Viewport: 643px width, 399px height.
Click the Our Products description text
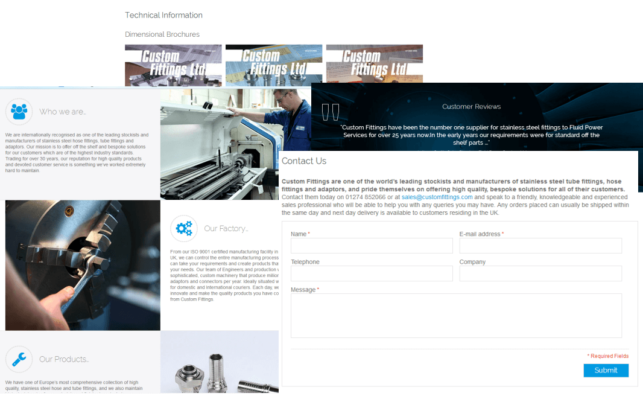pos(74,386)
